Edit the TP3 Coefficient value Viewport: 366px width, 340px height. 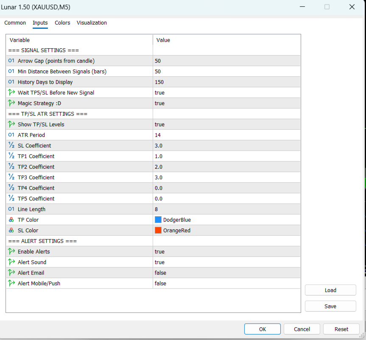[x=226, y=177]
